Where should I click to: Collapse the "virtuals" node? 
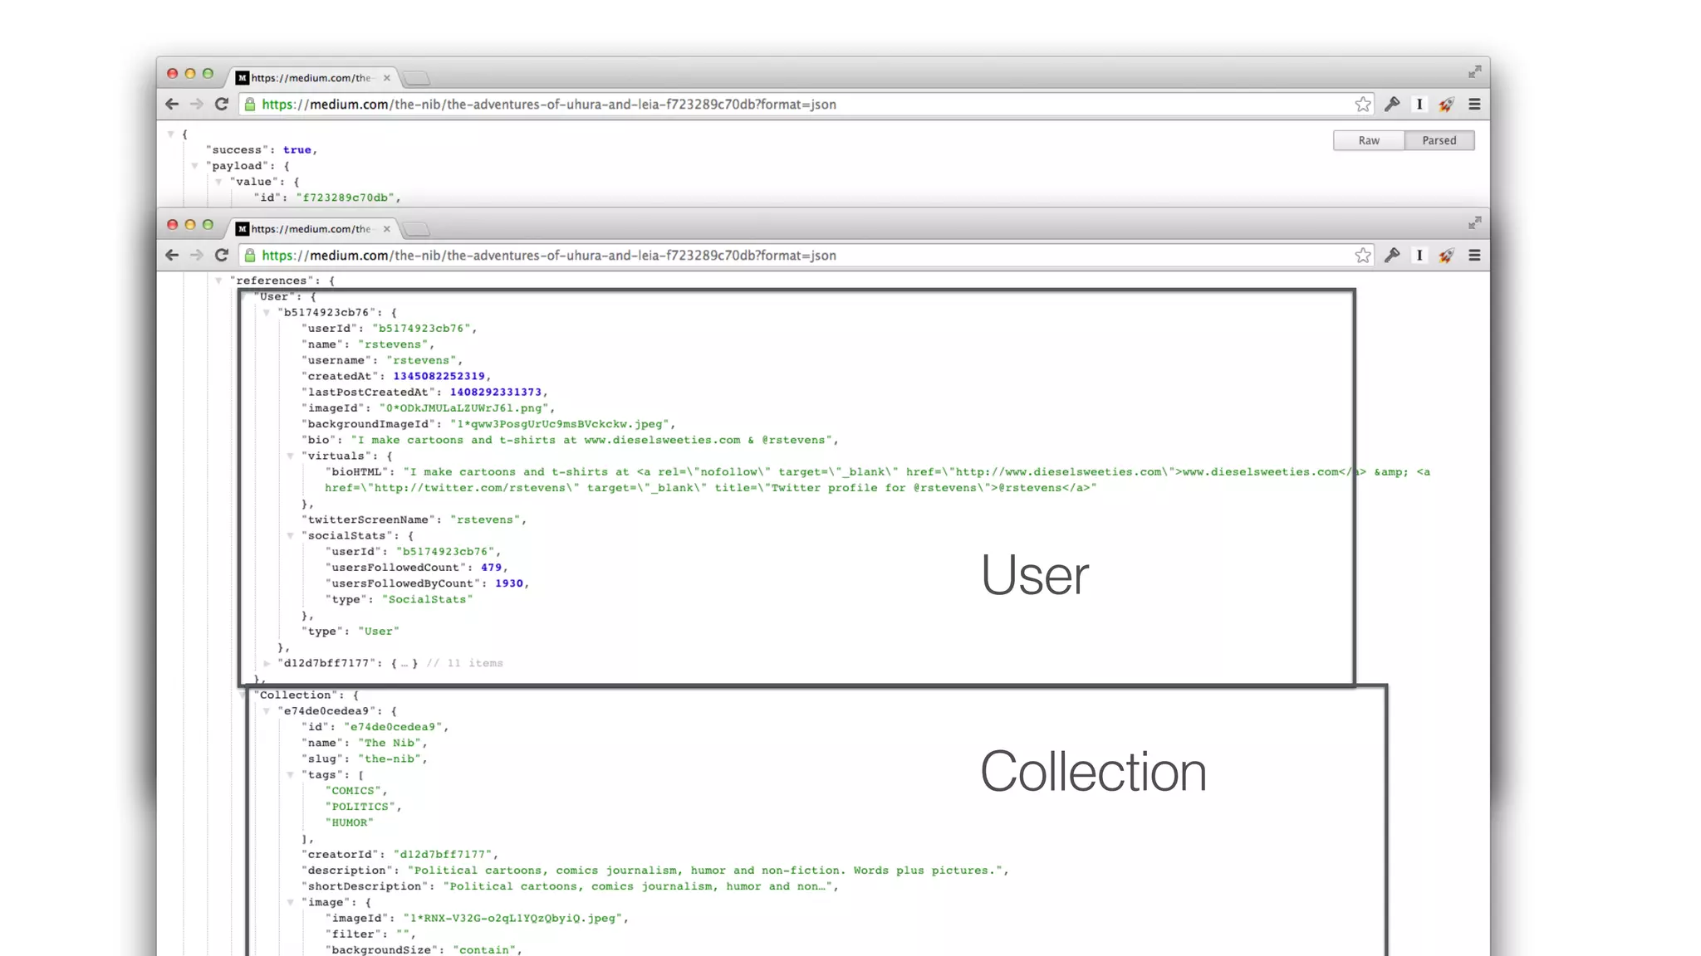(x=291, y=456)
